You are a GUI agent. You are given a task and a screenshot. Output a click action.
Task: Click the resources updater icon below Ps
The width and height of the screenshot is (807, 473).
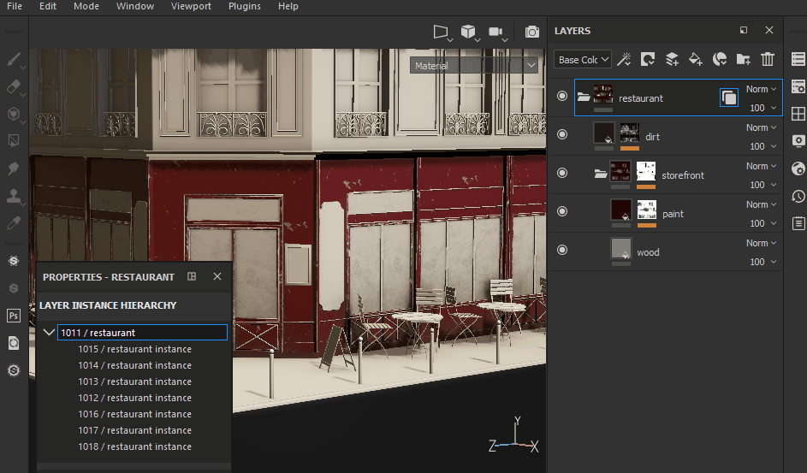tap(14, 343)
